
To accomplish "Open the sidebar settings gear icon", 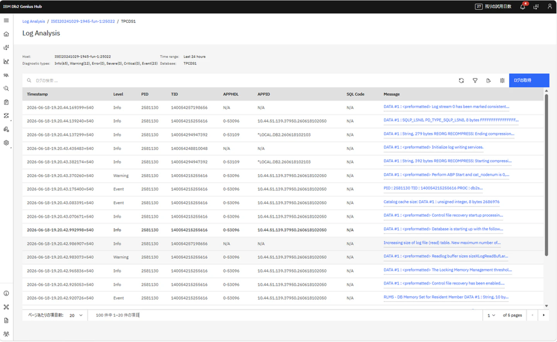I will 6,143.
